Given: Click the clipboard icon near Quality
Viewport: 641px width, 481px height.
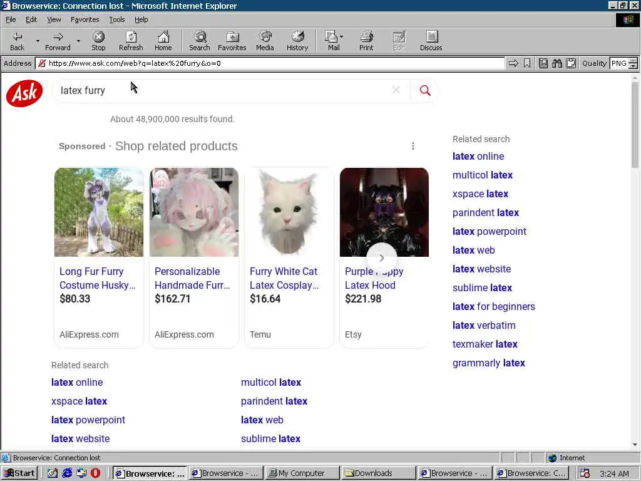Looking at the screenshot, I should (x=571, y=63).
